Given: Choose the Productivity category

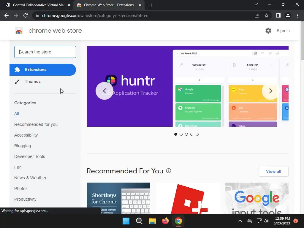Looking at the screenshot, I should (x=26, y=199).
